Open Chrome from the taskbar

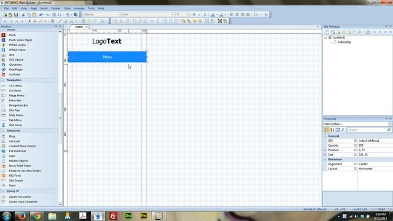37,216
